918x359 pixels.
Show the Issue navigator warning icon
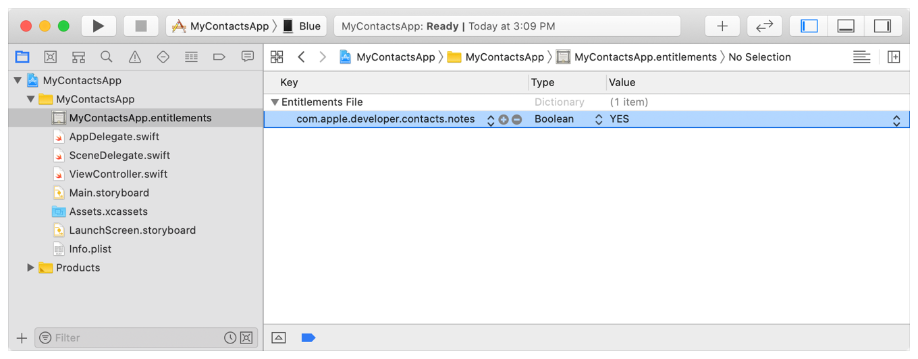[135, 57]
